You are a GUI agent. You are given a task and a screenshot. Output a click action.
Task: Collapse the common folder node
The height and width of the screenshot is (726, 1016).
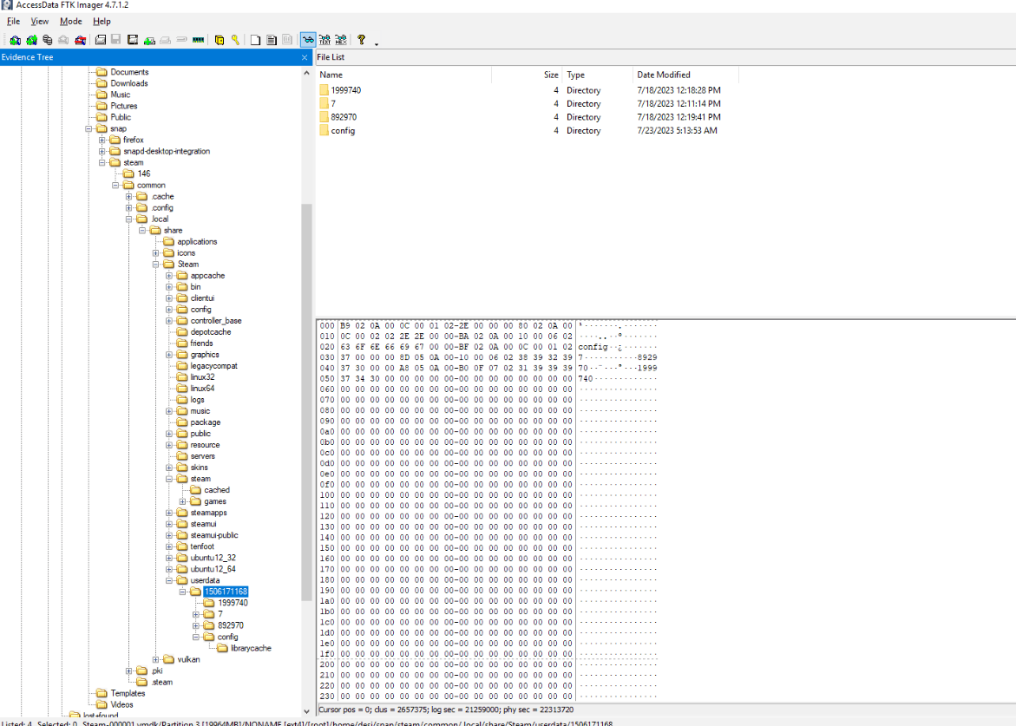click(115, 186)
